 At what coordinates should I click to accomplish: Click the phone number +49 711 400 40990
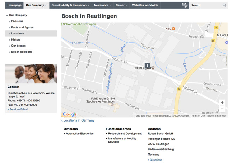coord(28,101)
